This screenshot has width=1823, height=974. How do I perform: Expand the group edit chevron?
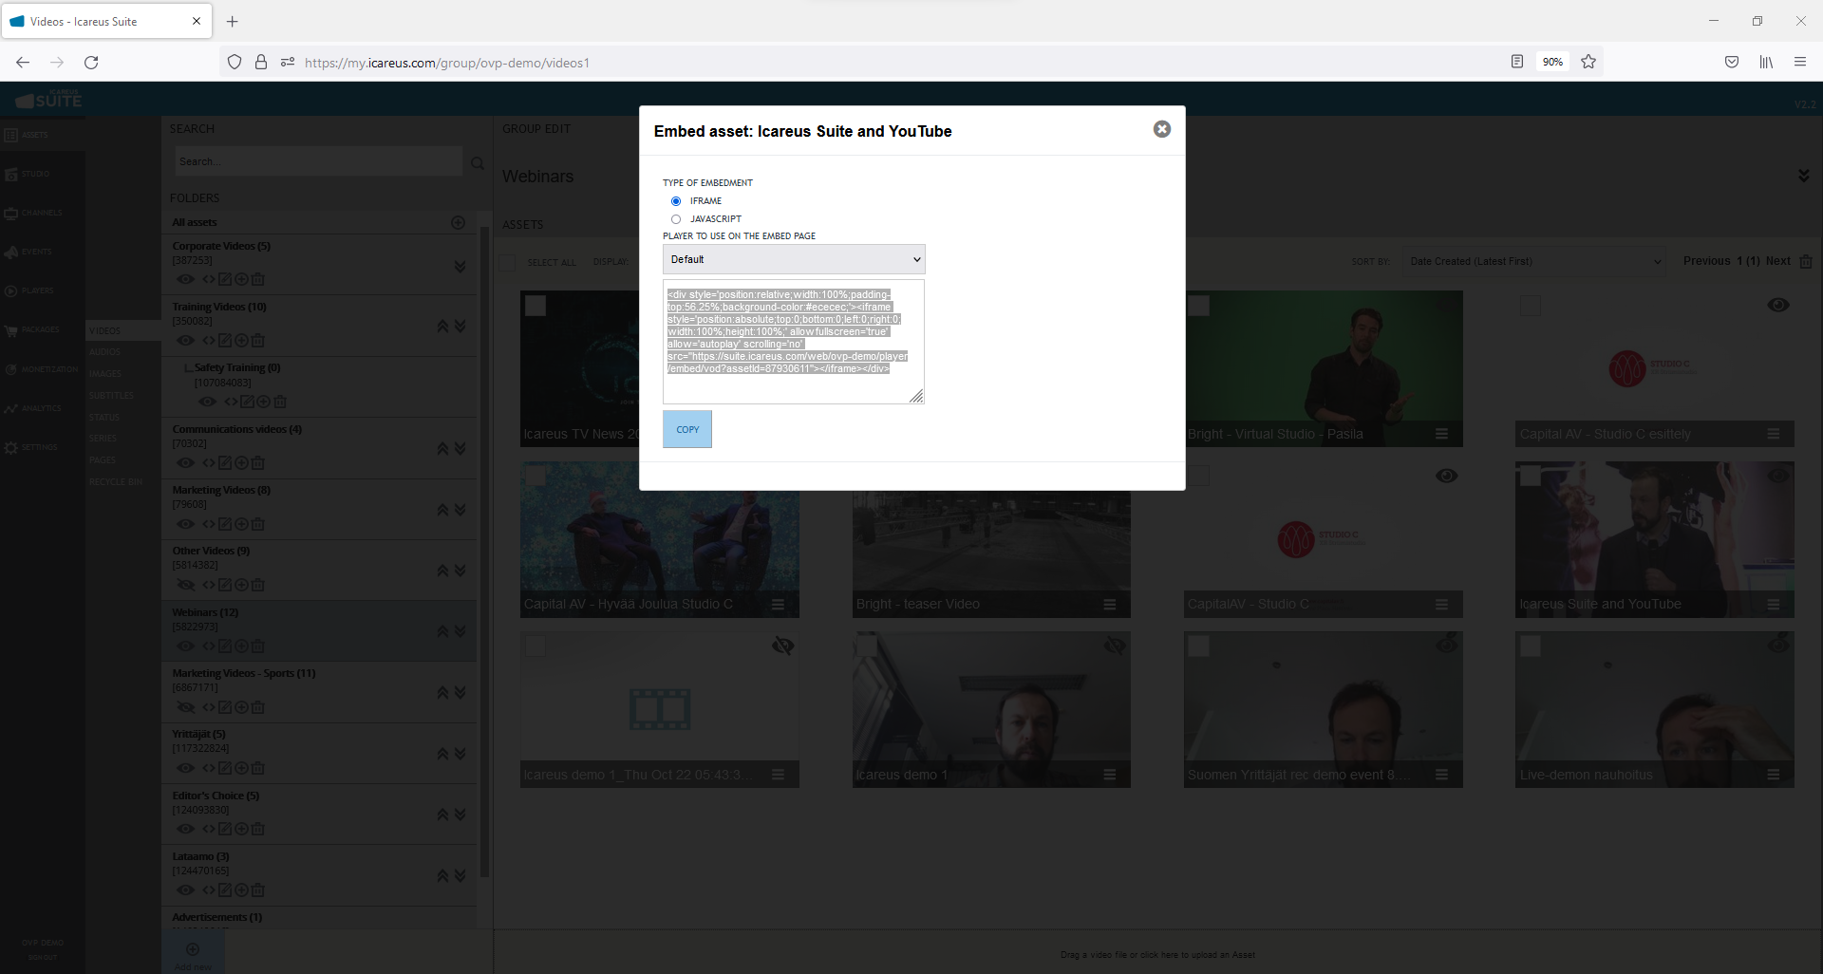coord(1803,177)
